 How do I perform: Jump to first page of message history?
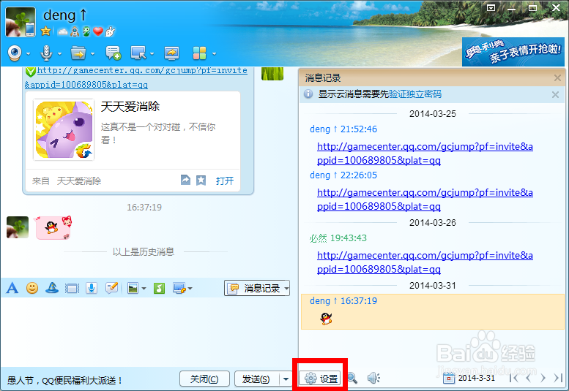click(514, 379)
